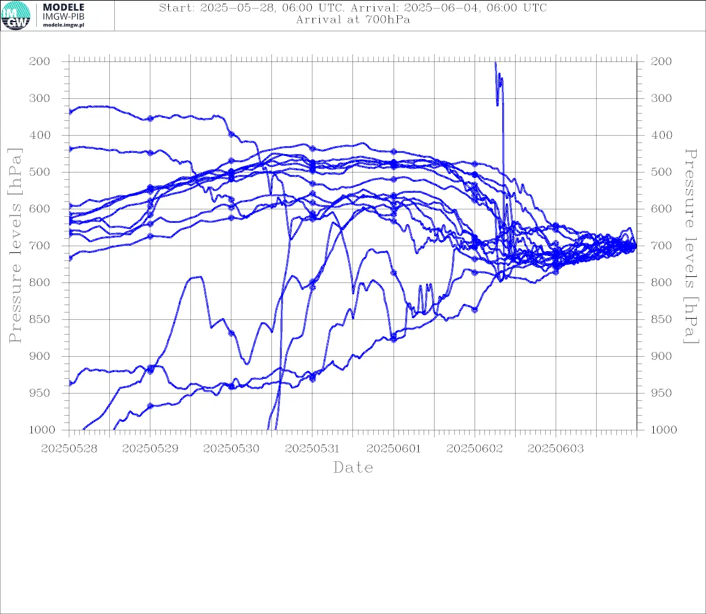This screenshot has width=706, height=614.
Task: Click the 'Arrival at 700hPa' subtitle
Action: (x=353, y=20)
